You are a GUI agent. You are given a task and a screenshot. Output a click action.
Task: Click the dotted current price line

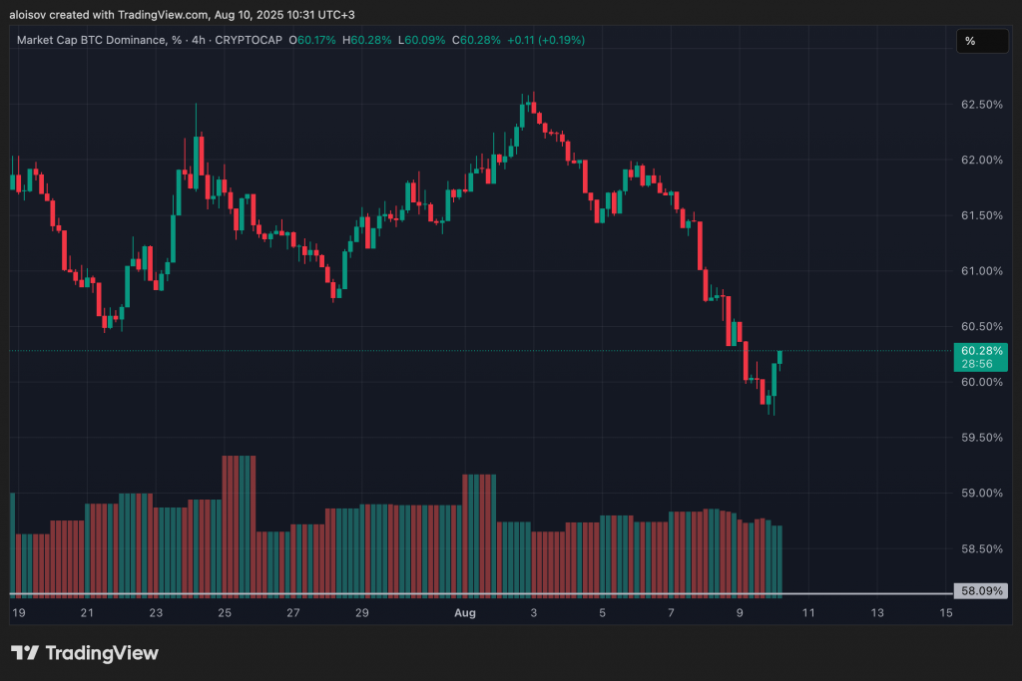click(481, 351)
